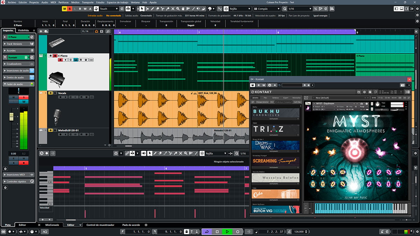Open Kontakt options gear icon
The width and height of the screenshot is (420, 236).
coord(364,92)
